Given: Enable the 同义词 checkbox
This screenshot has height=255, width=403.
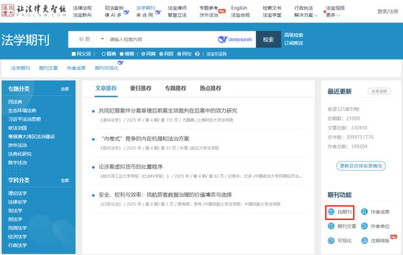Looking at the screenshot, I should [72, 54].
